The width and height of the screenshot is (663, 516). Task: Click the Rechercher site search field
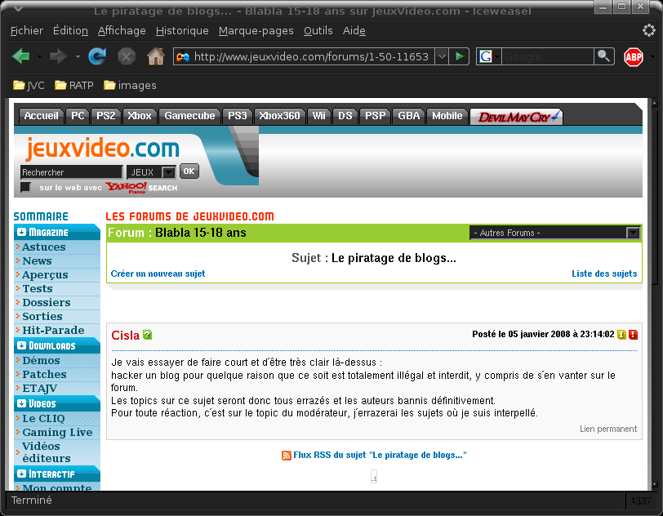[x=72, y=172]
